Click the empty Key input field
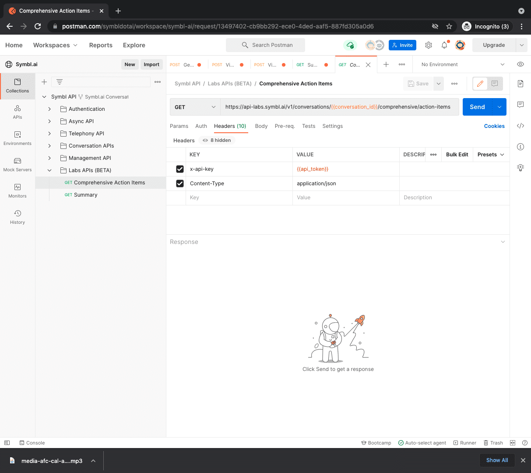Image resolution: width=531 pixels, height=473 pixels. click(239, 198)
